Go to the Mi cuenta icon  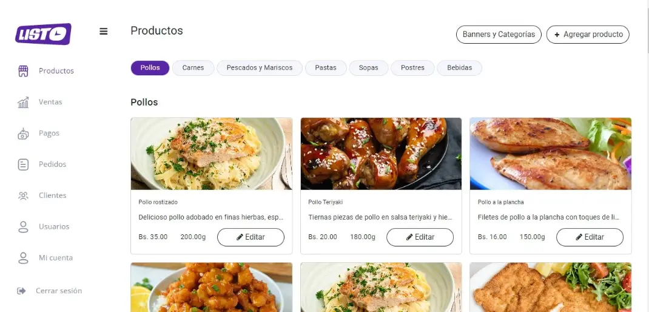[x=23, y=258]
